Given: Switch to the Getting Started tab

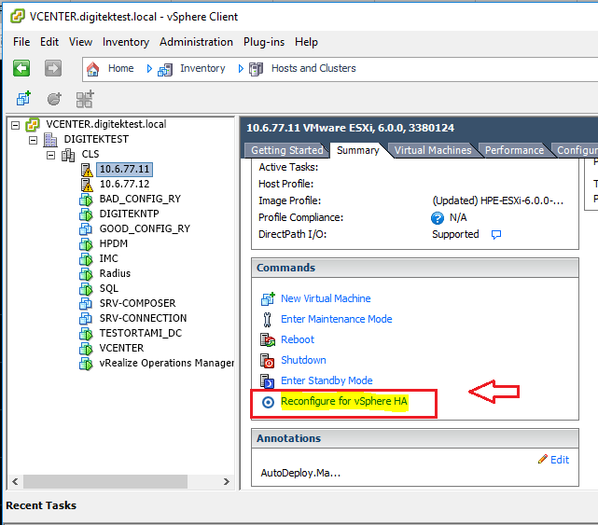Looking at the screenshot, I should coord(286,150).
